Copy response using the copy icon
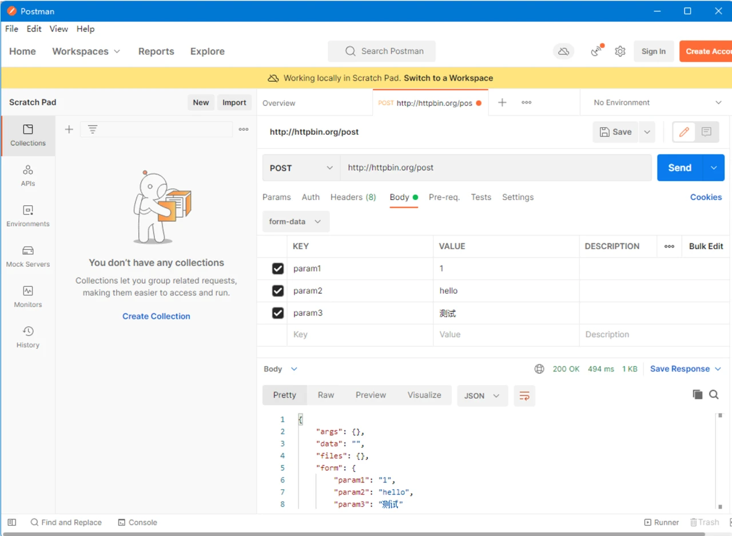The height and width of the screenshot is (536, 732). [x=697, y=394]
